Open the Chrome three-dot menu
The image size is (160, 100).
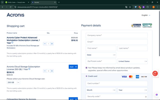[x=157, y=7]
